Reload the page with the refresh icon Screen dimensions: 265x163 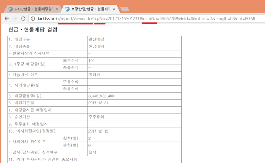(x=23, y=18)
